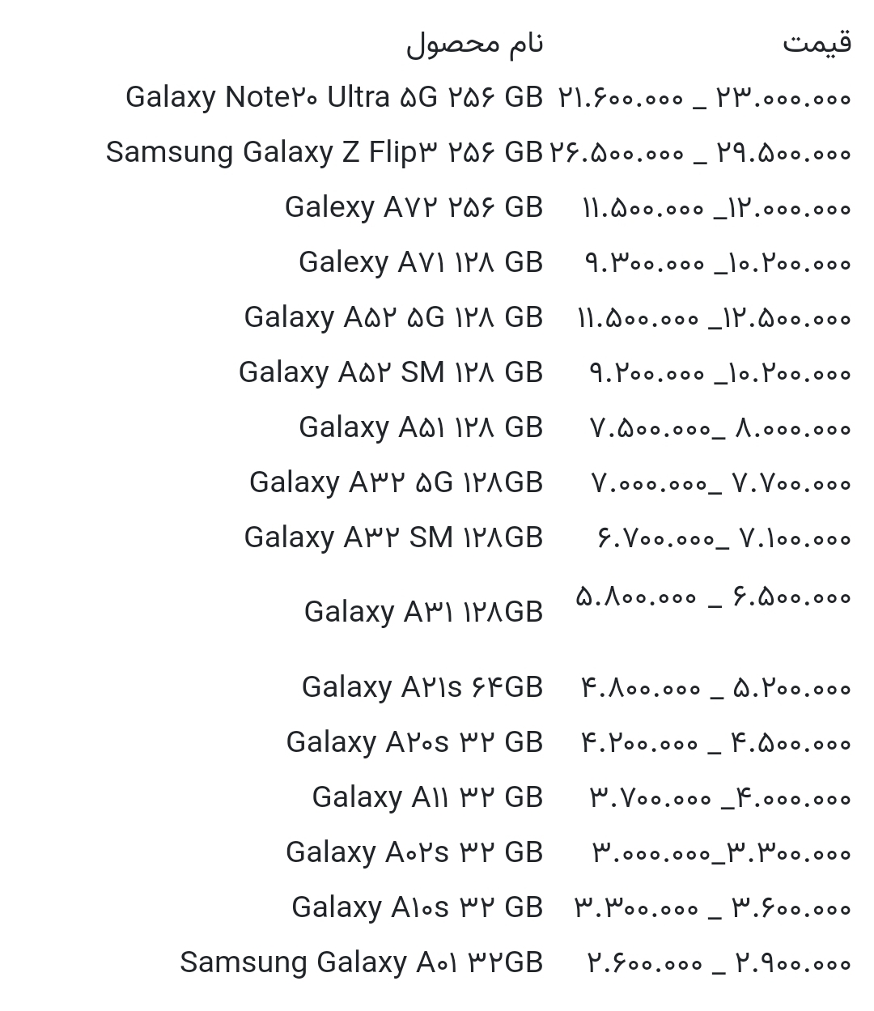Click the Galaxy A32 5G product name
Screen dimensions: 874x1011
click(396, 482)
